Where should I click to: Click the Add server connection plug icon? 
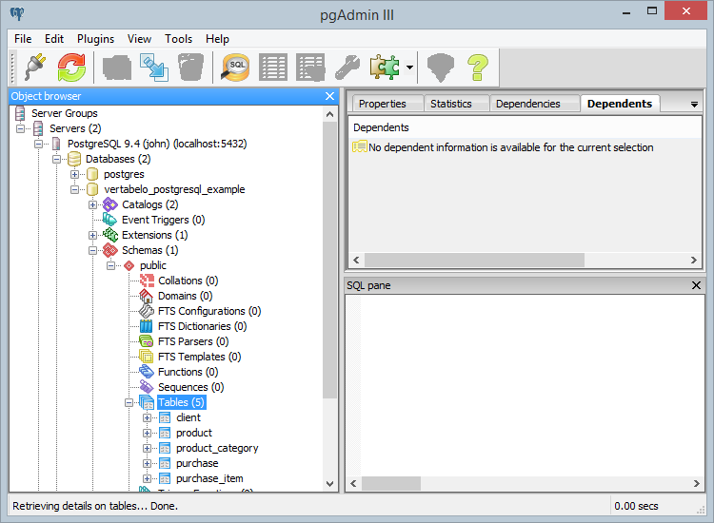click(x=34, y=67)
